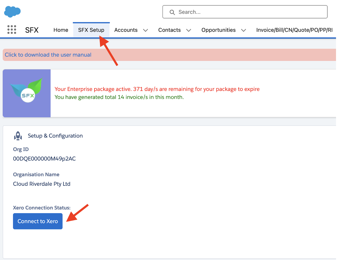Click the download user manual link
This screenshot has width=339, height=260.
(48, 55)
